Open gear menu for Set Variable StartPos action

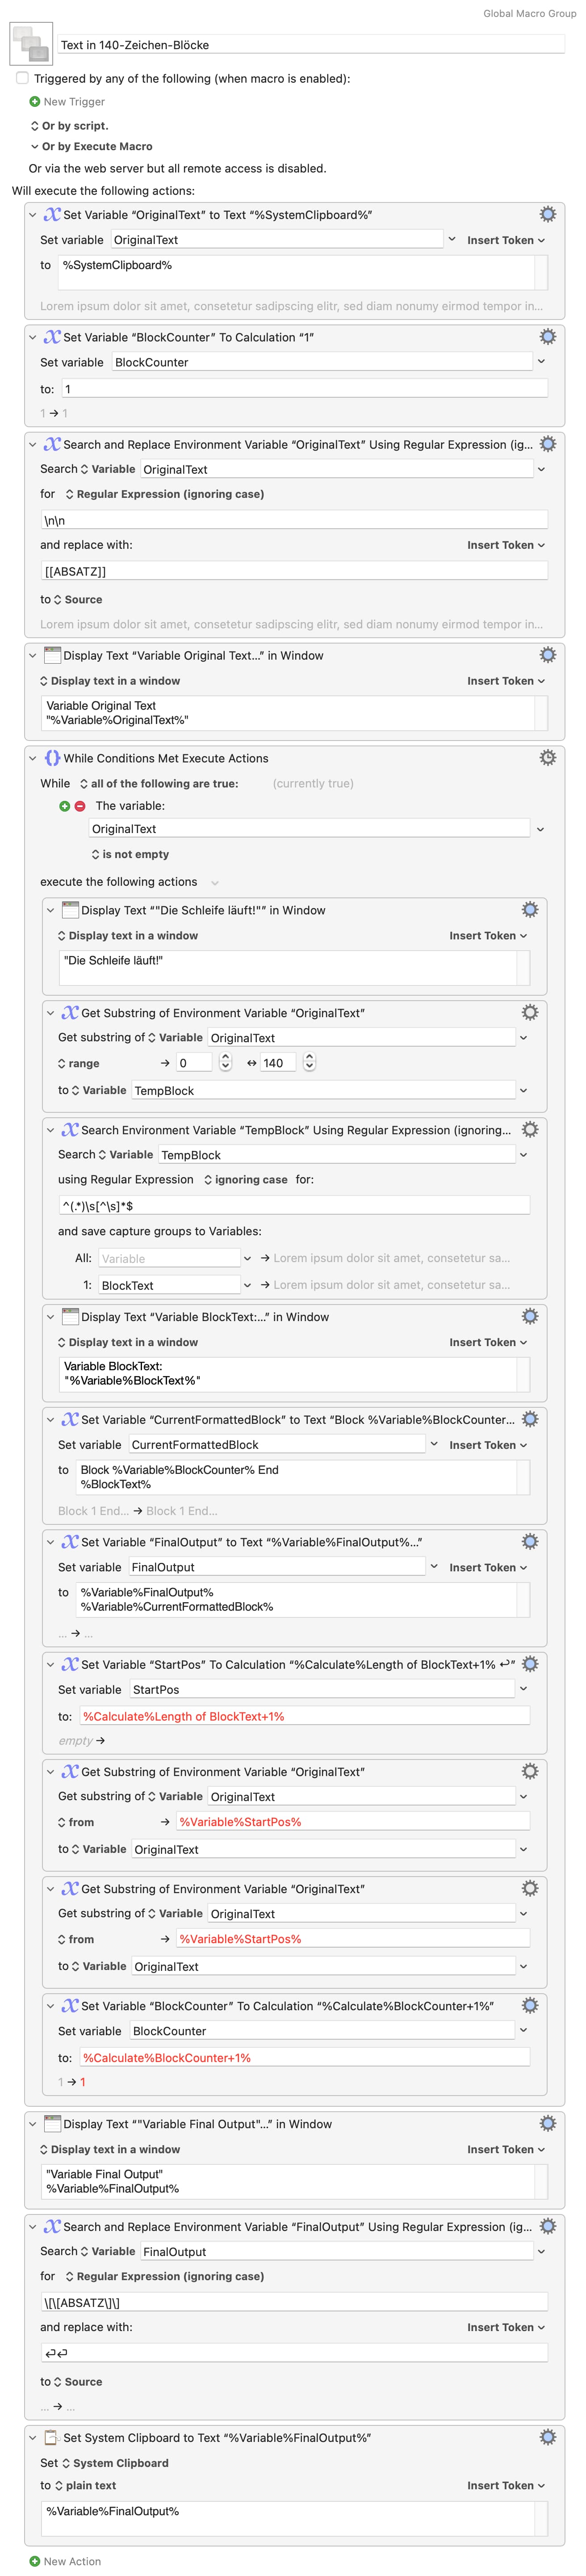(530, 1664)
